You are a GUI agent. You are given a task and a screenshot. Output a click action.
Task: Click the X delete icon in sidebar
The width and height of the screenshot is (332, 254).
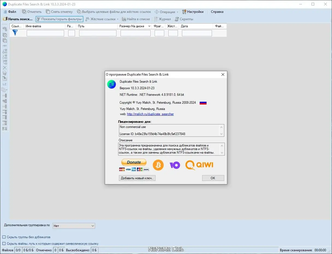(5, 68)
